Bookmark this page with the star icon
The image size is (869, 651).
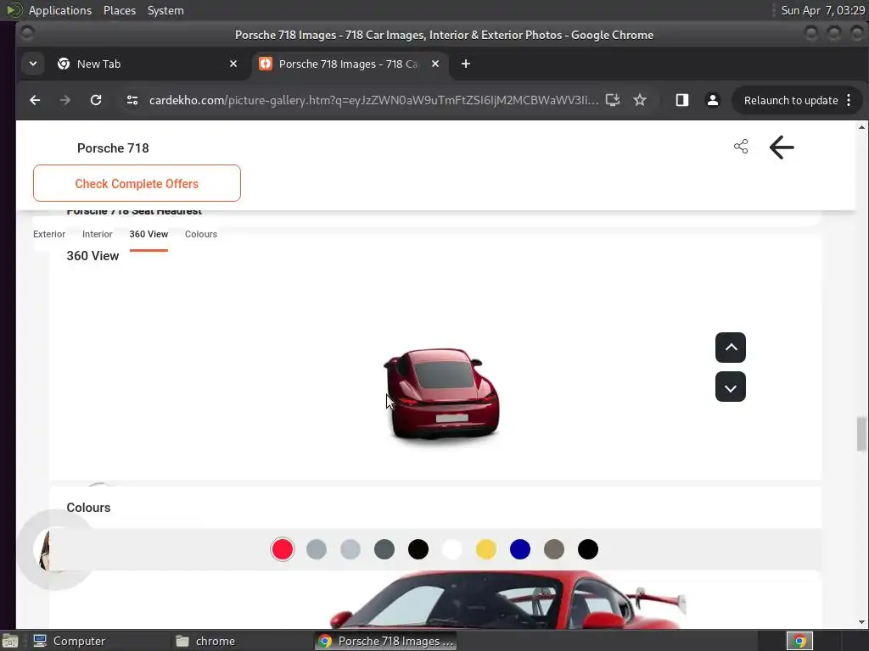[x=640, y=100]
